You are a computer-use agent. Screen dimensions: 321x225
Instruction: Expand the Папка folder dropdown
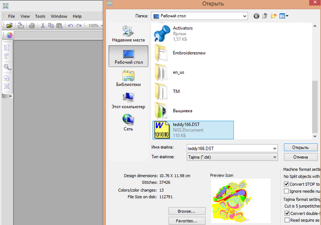[x=244, y=16]
